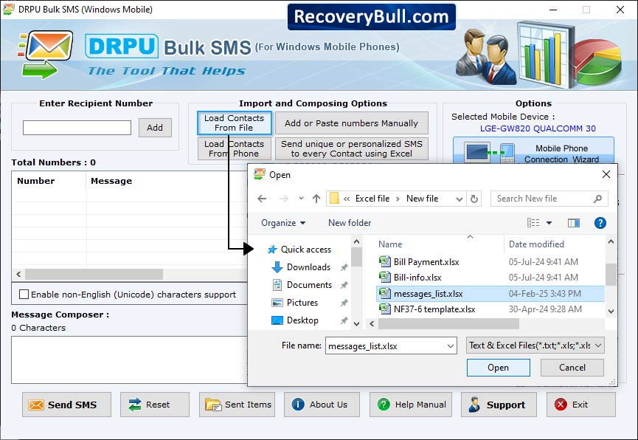Click the pin icon beside Downloads
The width and height of the screenshot is (638, 440).
click(x=344, y=267)
